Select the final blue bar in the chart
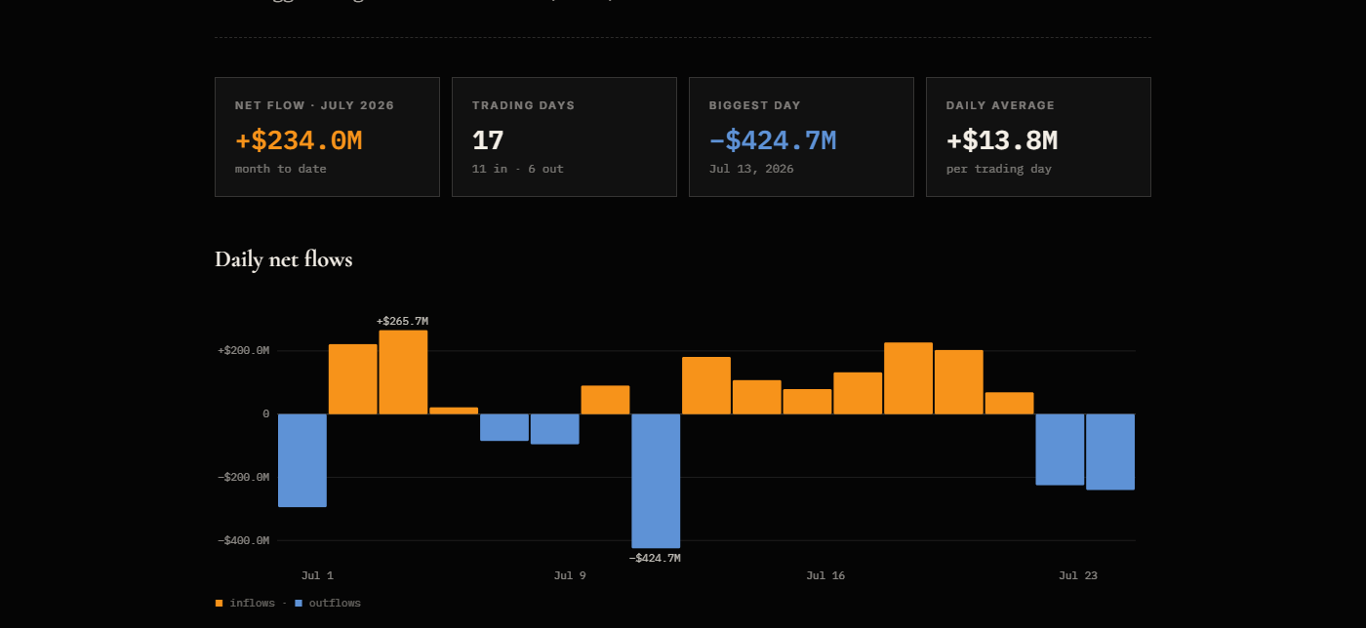This screenshot has width=1366, height=628. point(1110,451)
